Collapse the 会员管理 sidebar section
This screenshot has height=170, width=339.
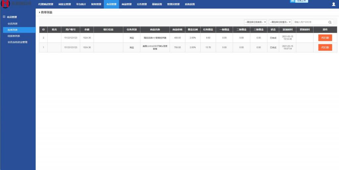tap(4, 17)
